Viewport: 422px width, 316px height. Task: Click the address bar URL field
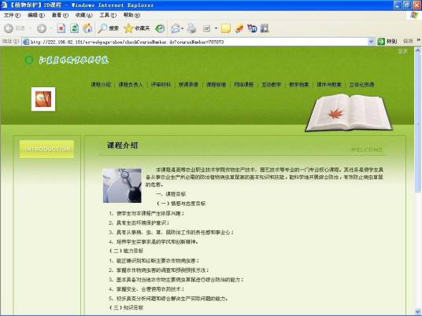(x=195, y=42)
